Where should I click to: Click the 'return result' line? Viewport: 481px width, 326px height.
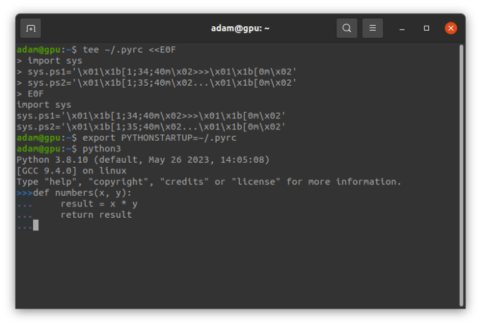point(96,215)
